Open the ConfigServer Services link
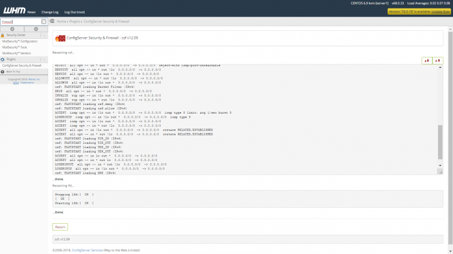Screen dimensions: 453x254 [x=88, y=250]
